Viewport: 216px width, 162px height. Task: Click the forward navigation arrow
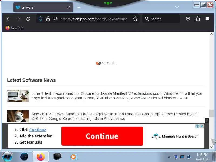[18, 19]
